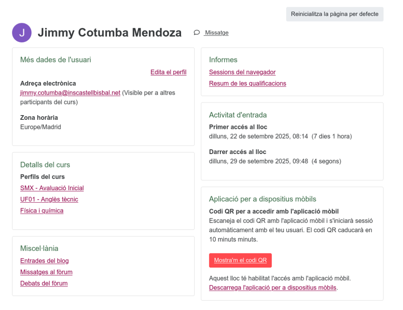The image size is (403, 310).
Task: Open UF01 - Anglès tècnic course profile
Action: 49,199
